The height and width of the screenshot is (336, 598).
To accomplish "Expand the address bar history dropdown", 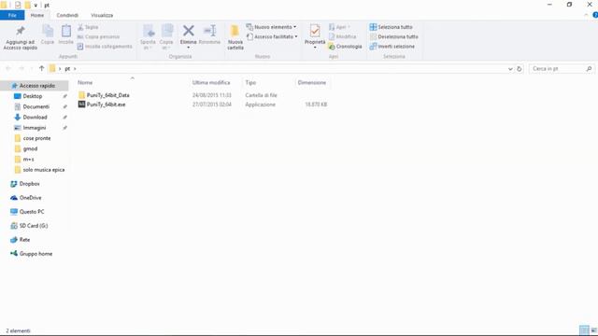I will [x=510, y=69].
